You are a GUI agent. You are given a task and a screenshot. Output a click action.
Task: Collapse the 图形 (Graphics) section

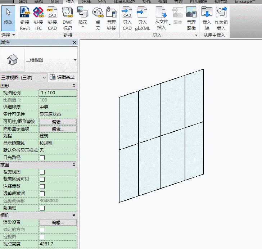tap(74, 86)
